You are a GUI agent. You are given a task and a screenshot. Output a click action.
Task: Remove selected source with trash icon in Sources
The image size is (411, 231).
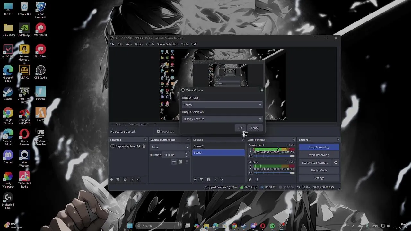tap(118, 180)
